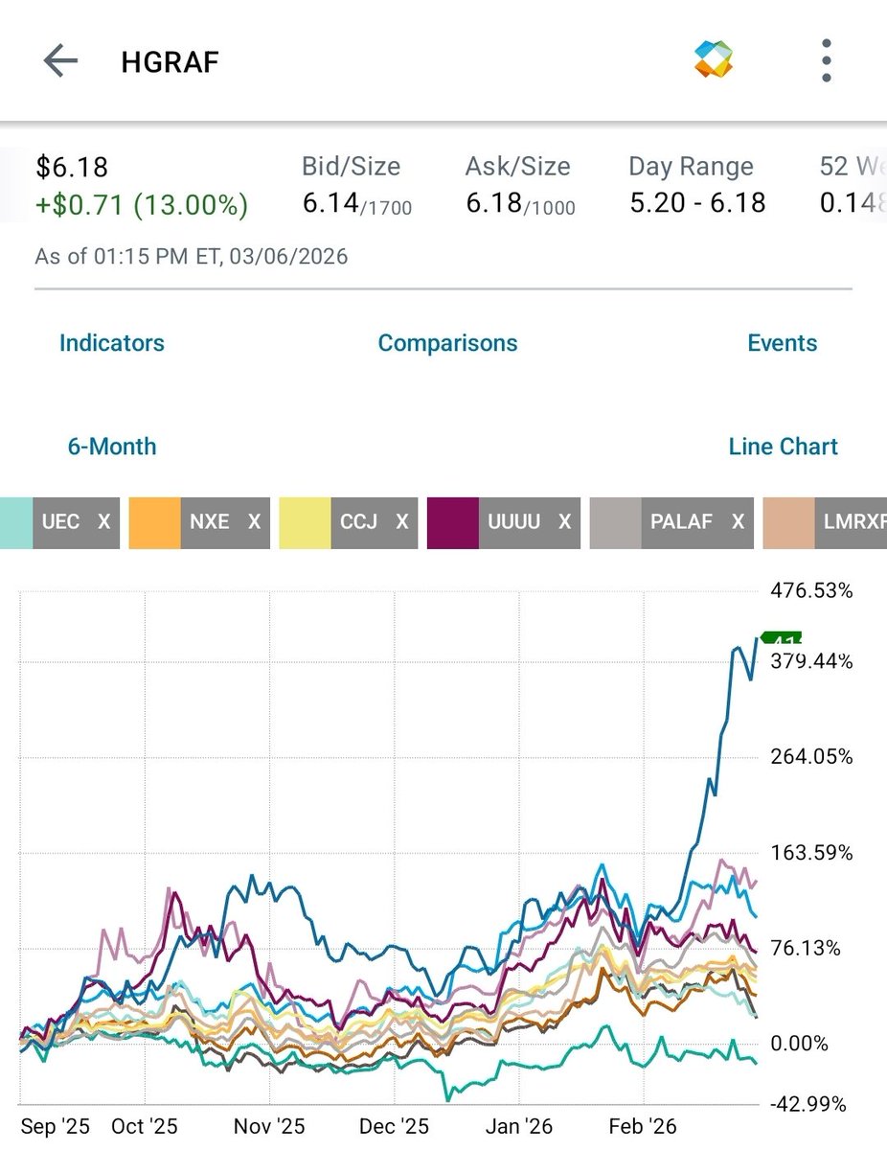The image size is (887, 1150).
Task: Remove the UUUU comparison chip
Action: click(x=565, y=522)
